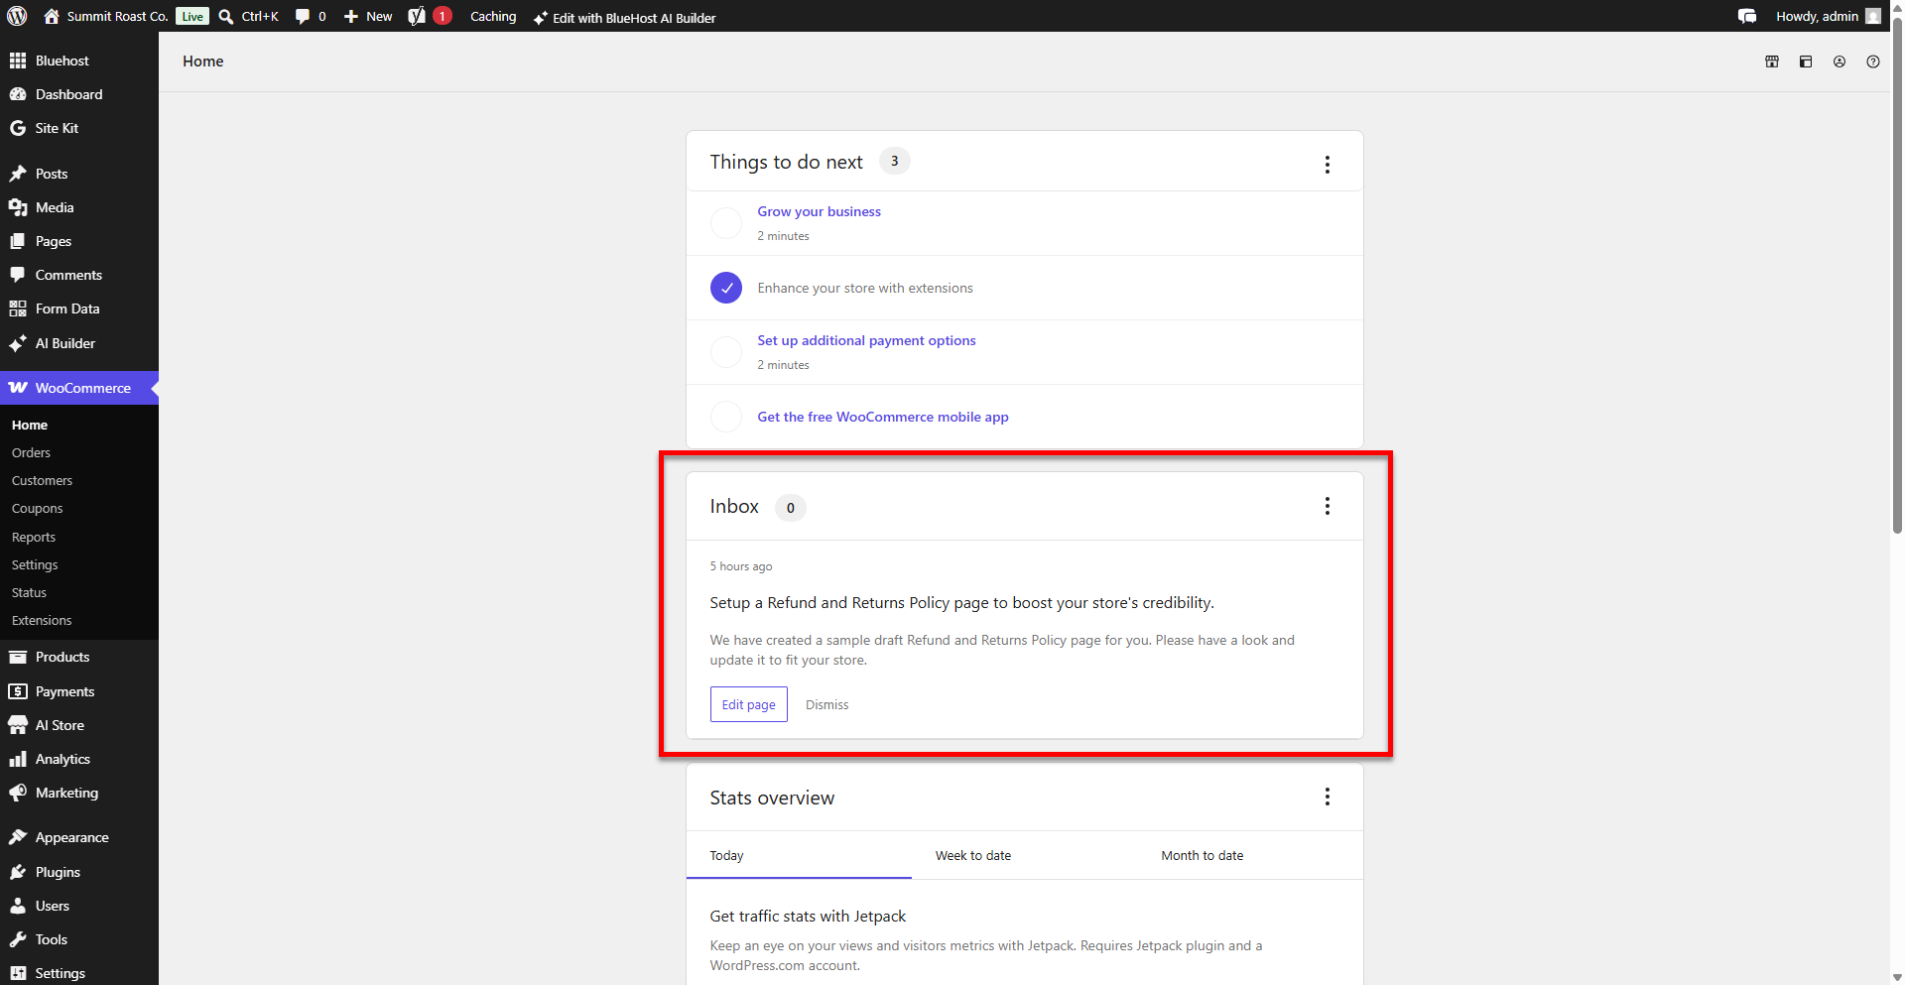Click the Grow your business task circle

click(x=726, y=223)
